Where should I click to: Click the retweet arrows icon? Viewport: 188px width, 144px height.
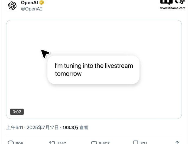[52, 142]
